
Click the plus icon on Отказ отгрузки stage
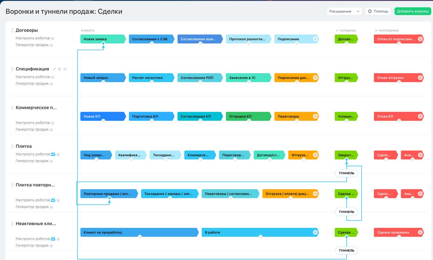(x=420, y=78)
